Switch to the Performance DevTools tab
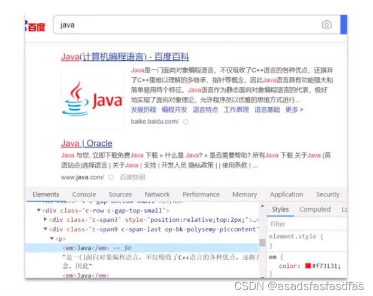 pos(201,194)
